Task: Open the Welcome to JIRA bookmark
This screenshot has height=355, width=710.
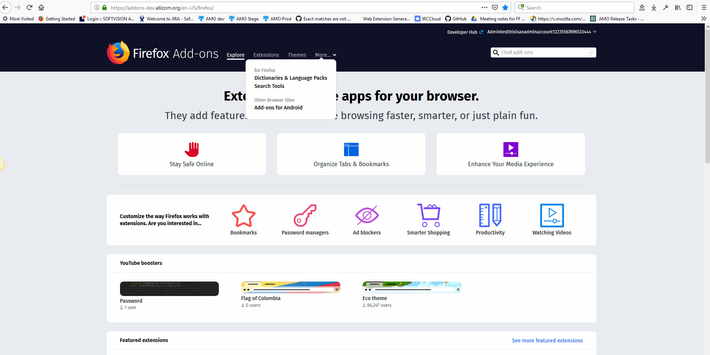Action: [166, 19]
